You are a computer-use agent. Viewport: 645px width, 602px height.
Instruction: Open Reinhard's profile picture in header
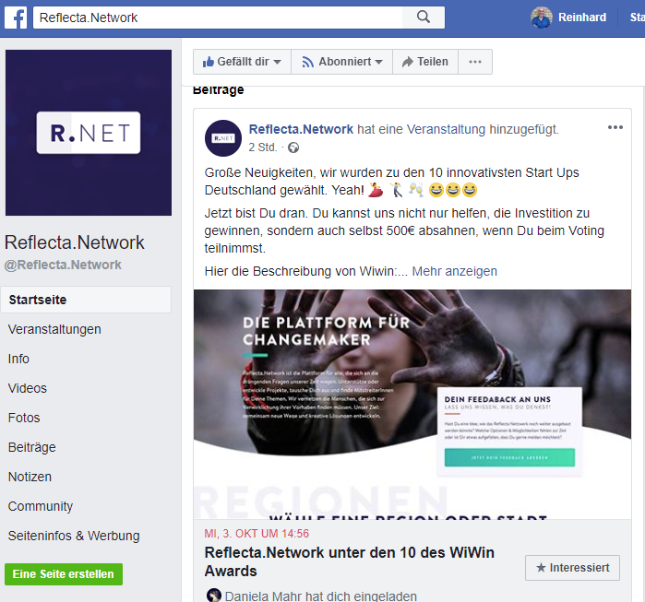[542, 18]
